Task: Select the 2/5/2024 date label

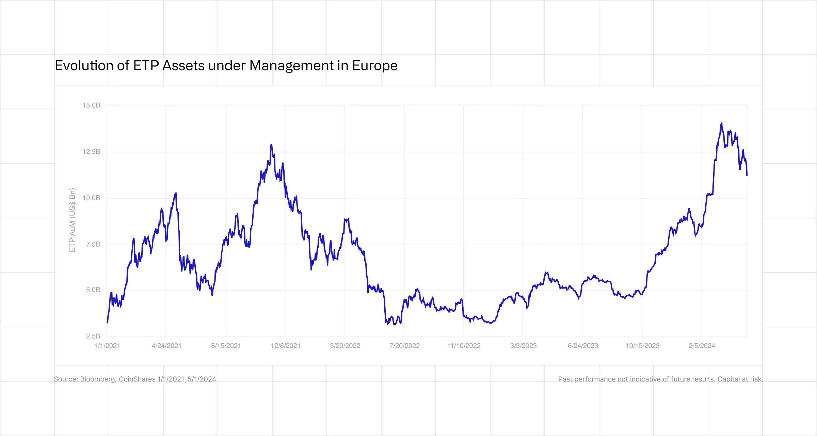Action: click(702, 346)
